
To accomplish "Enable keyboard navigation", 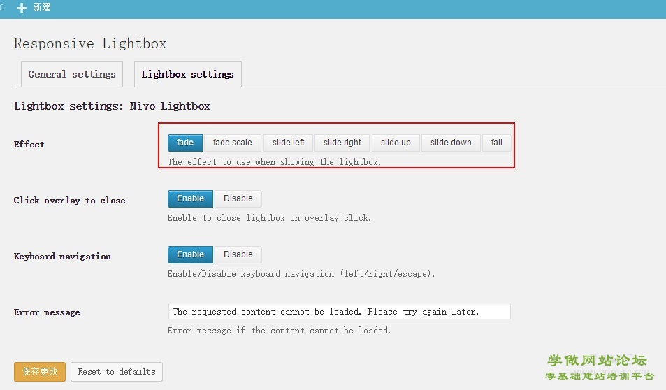I will (190, 254).
